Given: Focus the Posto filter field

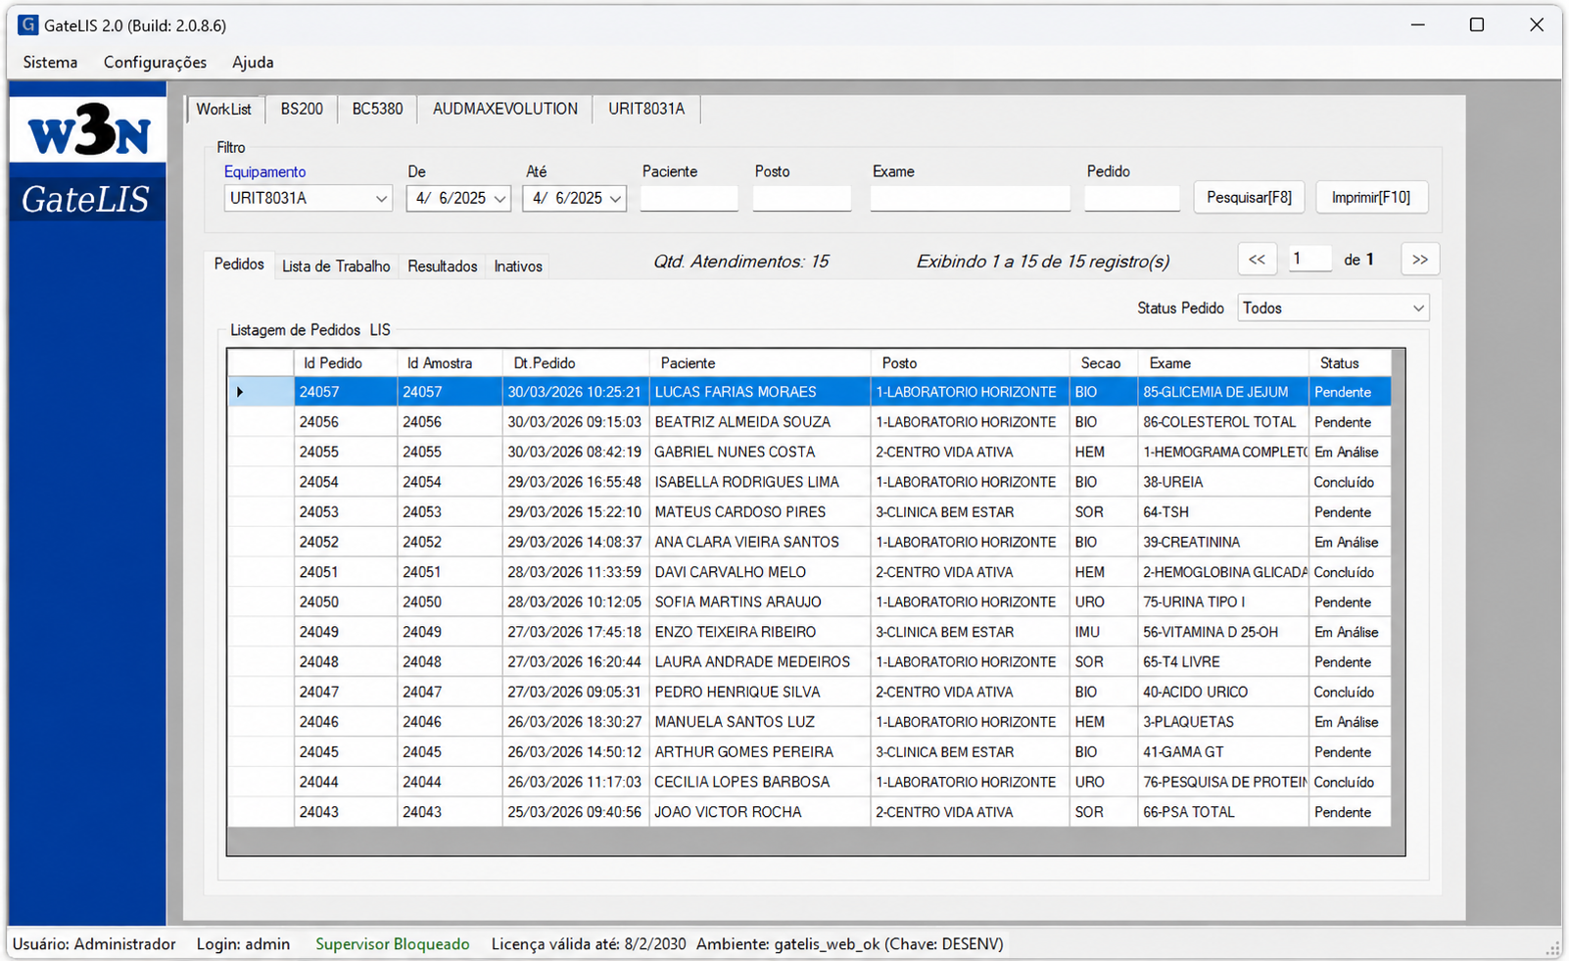Looking at the screenshot, I should [801, 198].
